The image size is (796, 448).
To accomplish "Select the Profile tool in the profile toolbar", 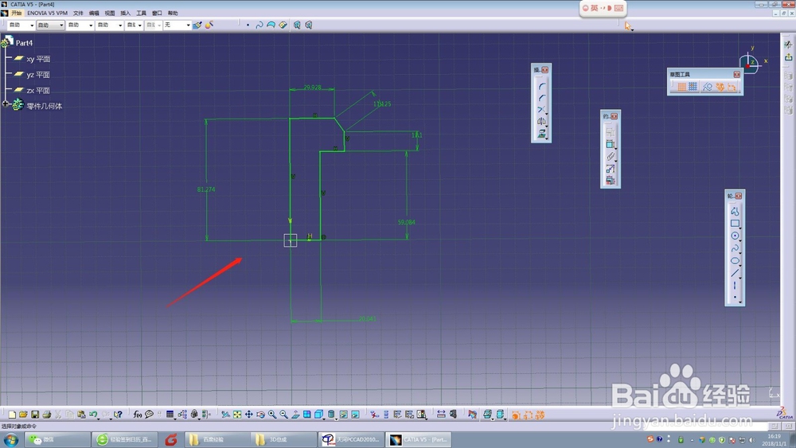I will [735, 211].
